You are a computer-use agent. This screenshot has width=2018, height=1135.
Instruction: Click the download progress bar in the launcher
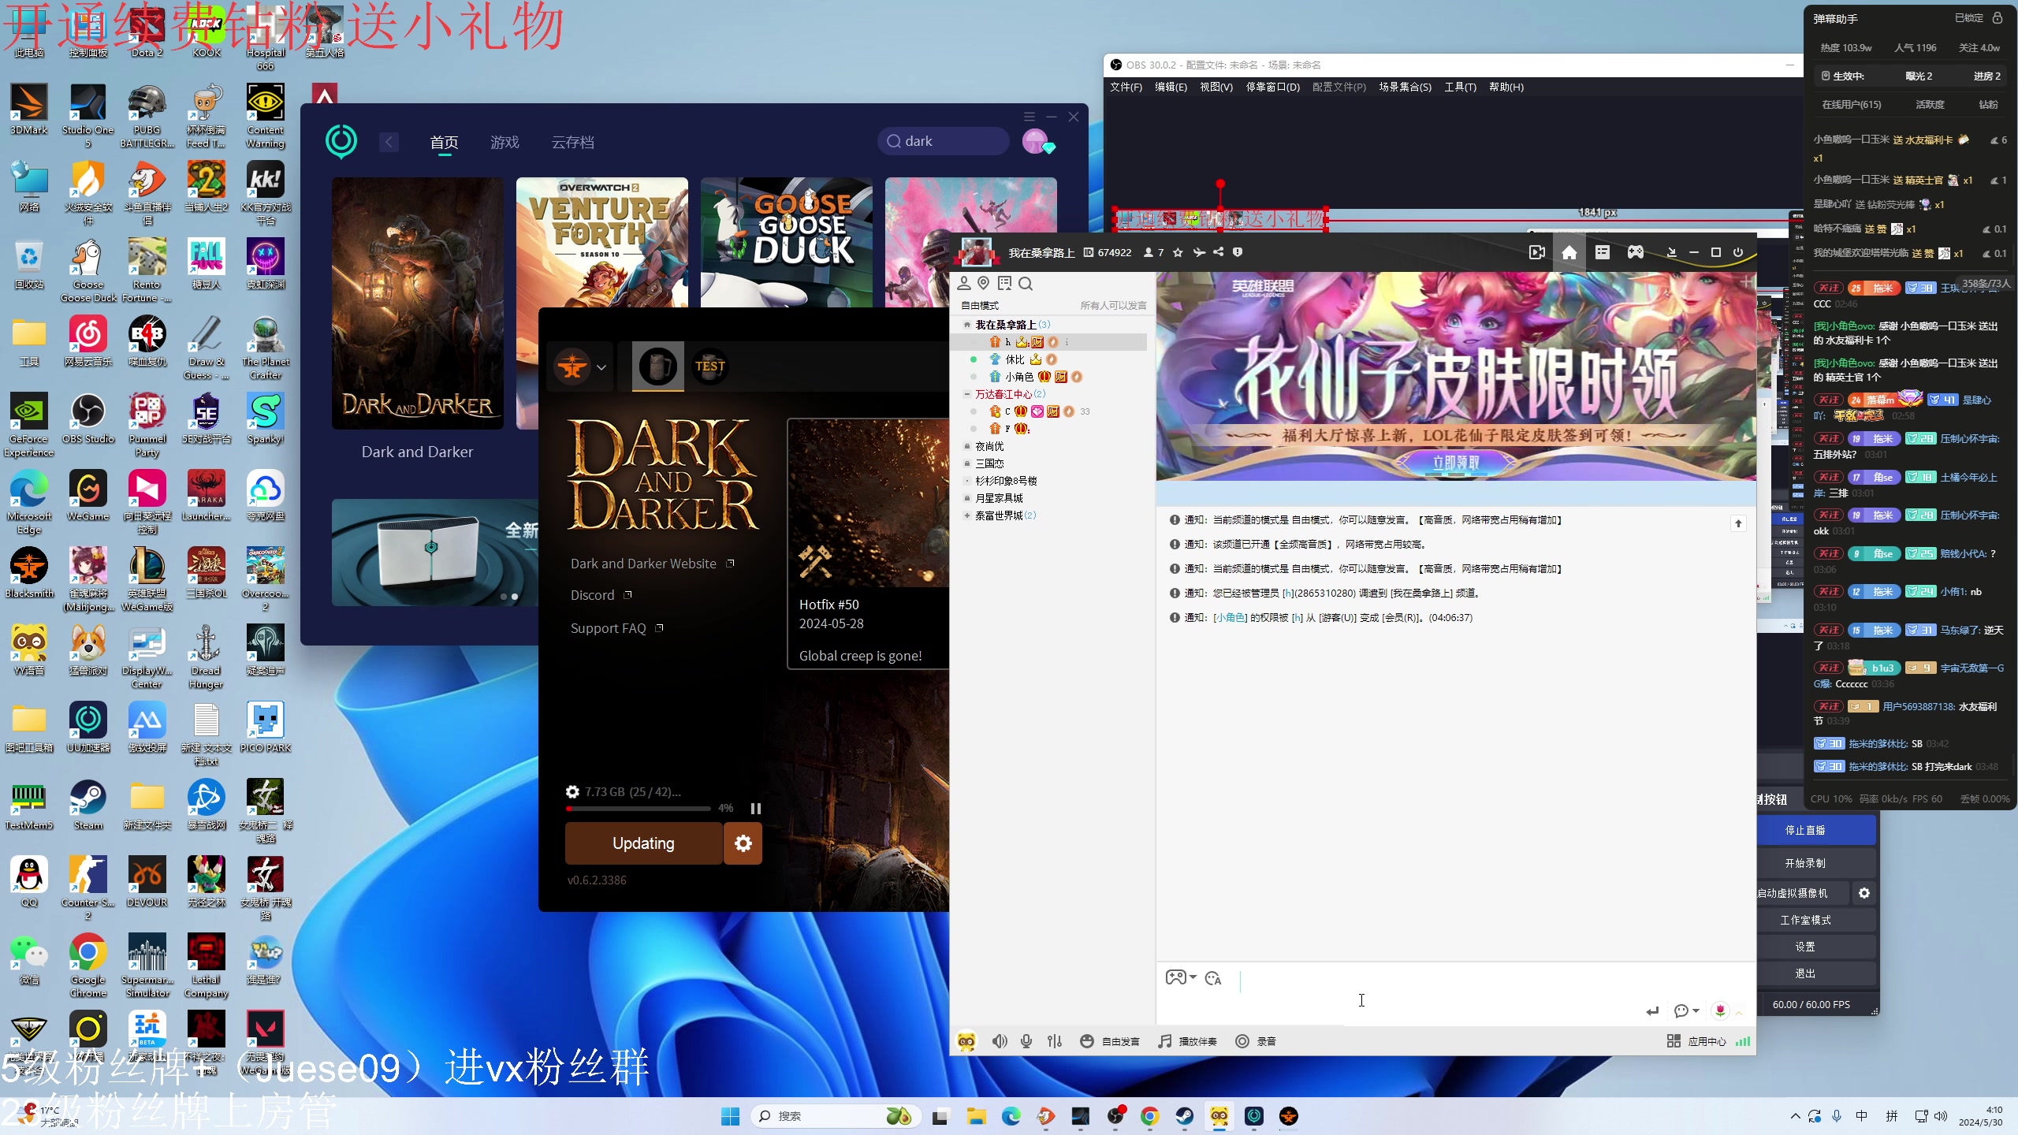click(637, 808)
